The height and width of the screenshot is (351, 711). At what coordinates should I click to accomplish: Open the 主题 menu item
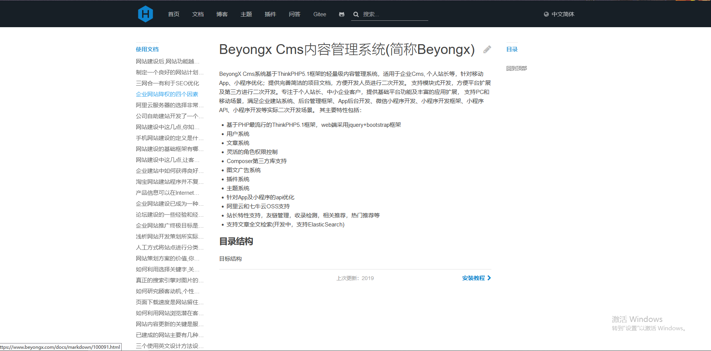click(246, 14)
